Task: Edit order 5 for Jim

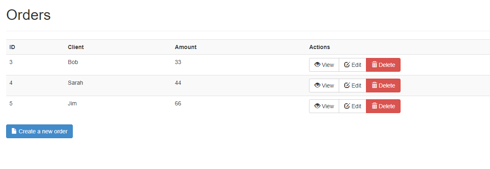Action: tap(353, 106)
